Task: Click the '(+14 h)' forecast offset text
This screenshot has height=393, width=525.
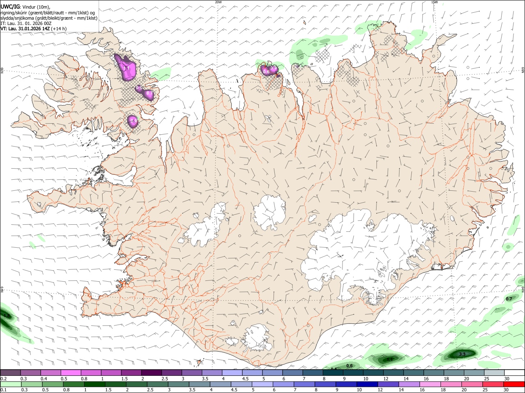Action: pyautogui.click(x=59, y=29)
